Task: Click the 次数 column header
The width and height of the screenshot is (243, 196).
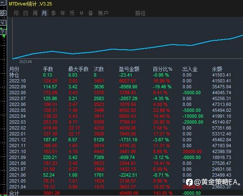Action: pos(98,69)
